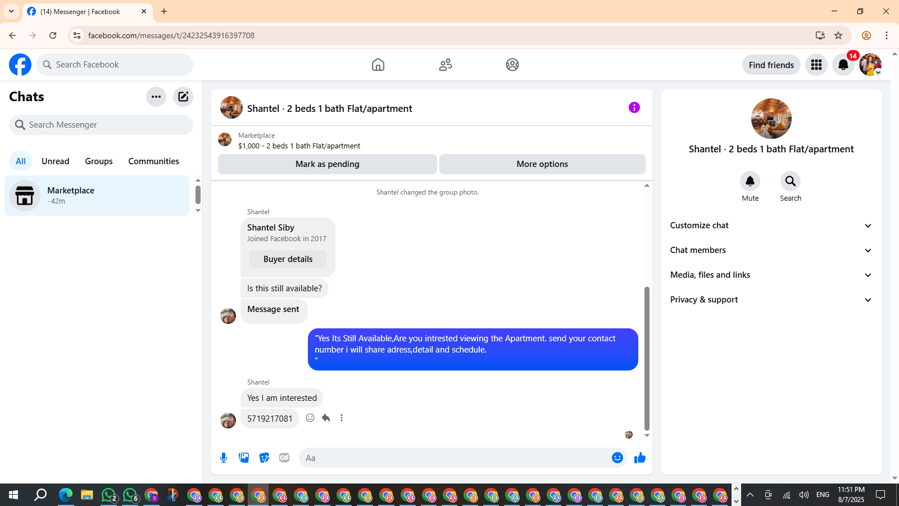
Task: Click the Facebook logo
Action: pyautogui.click(x=20, y=65)
